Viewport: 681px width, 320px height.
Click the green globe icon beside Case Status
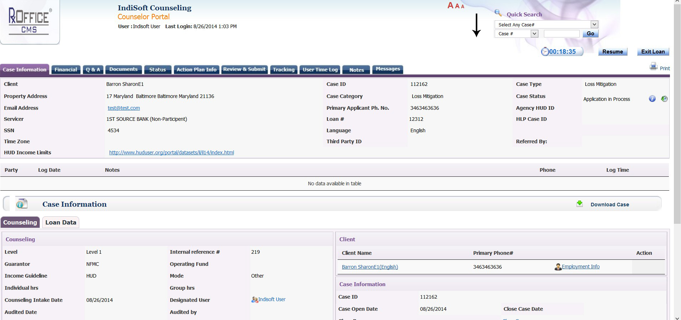tap(664, 99)
